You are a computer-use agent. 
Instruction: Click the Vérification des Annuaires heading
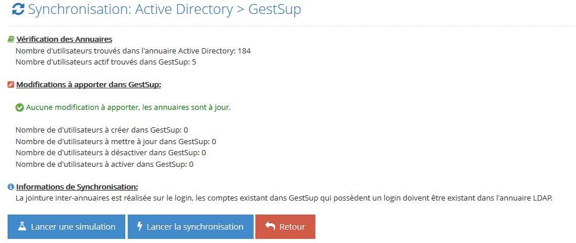click(64, 39)
